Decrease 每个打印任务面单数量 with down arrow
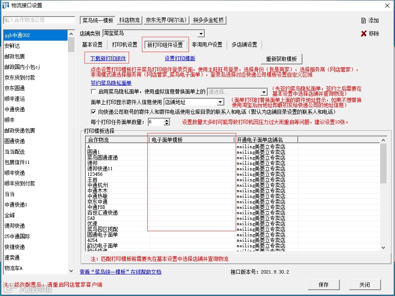 [167, 124]
